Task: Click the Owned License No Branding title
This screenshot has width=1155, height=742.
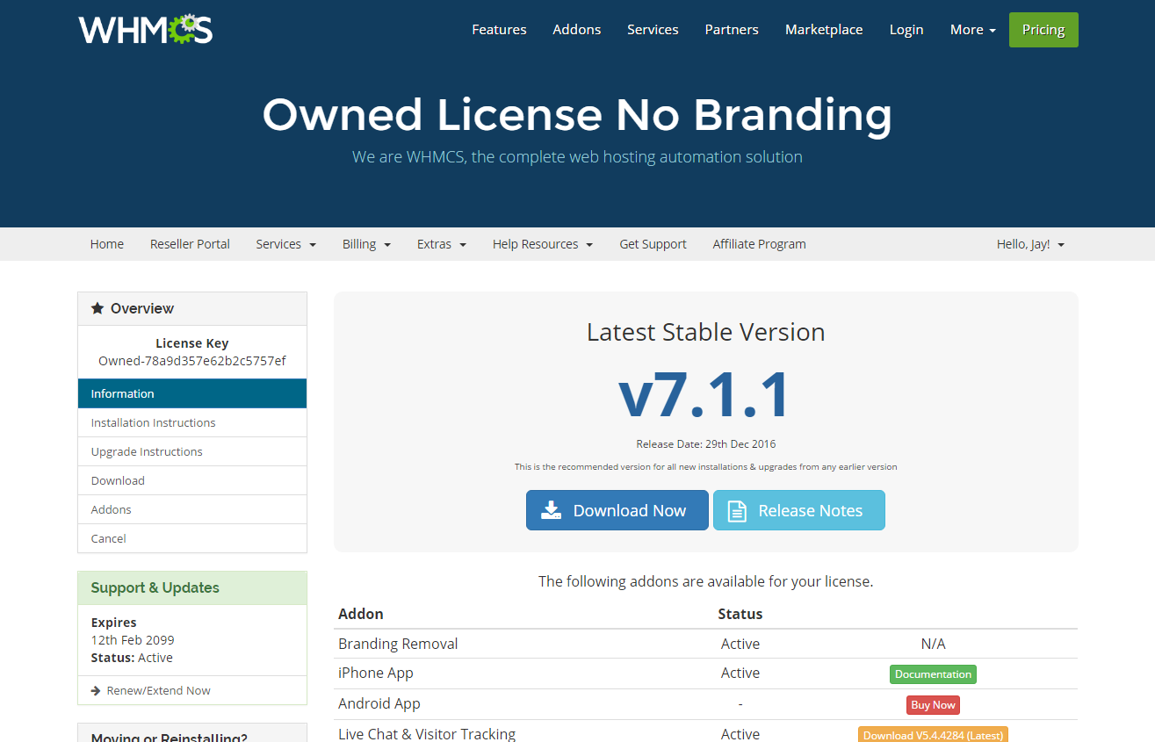Action: 577,115
